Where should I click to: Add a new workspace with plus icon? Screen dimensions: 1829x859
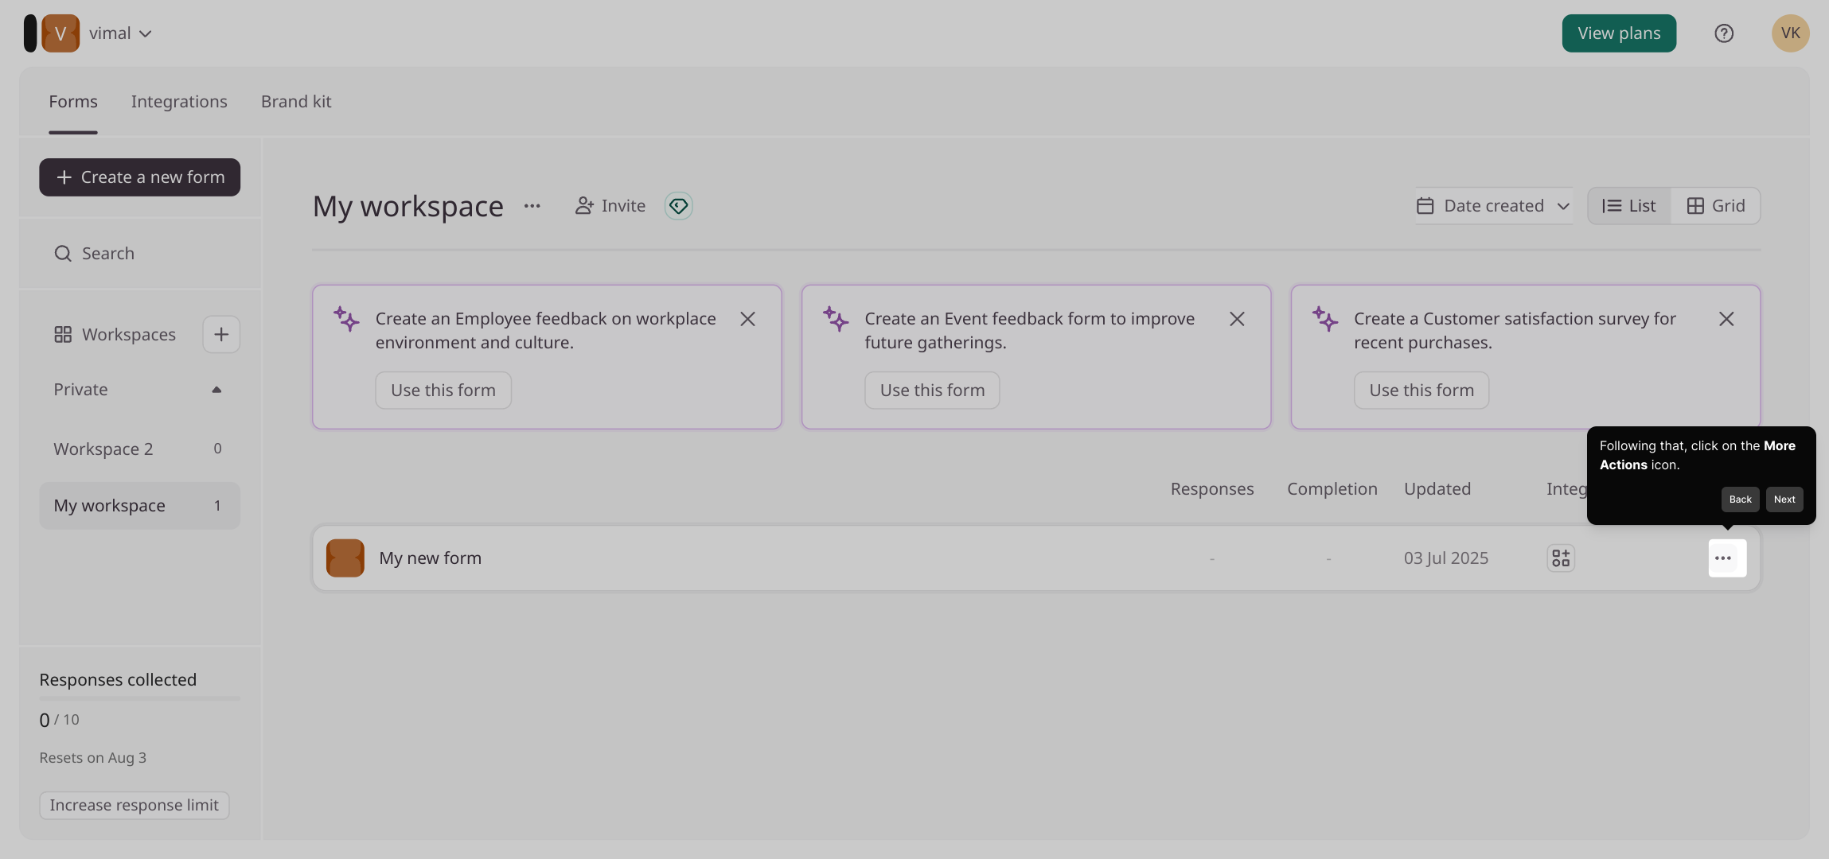pyautogui.click(x=221, y=334)
